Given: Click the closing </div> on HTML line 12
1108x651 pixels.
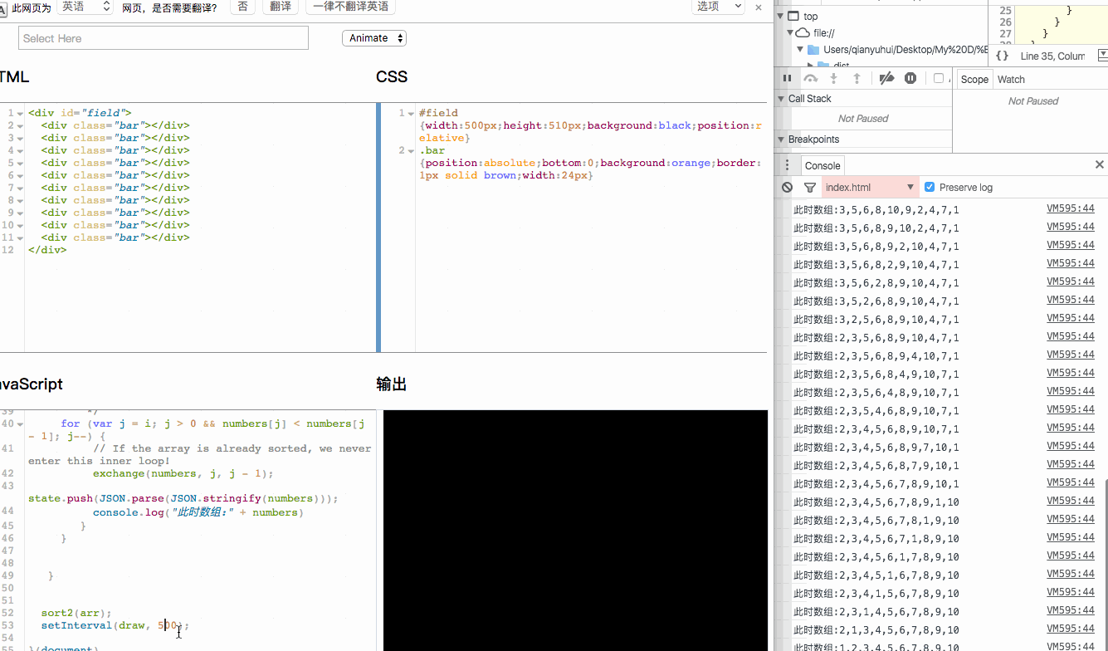Looking at the screenshot, I should point(47,250).
